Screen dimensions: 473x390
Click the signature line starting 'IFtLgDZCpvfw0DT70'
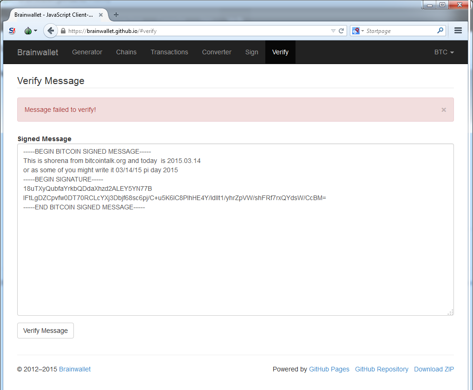[x=175, y=198]
